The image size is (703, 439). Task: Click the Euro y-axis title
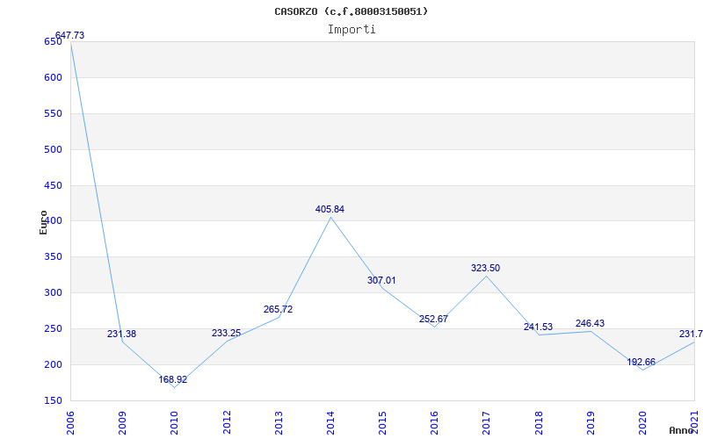click(x=43, y=222)
